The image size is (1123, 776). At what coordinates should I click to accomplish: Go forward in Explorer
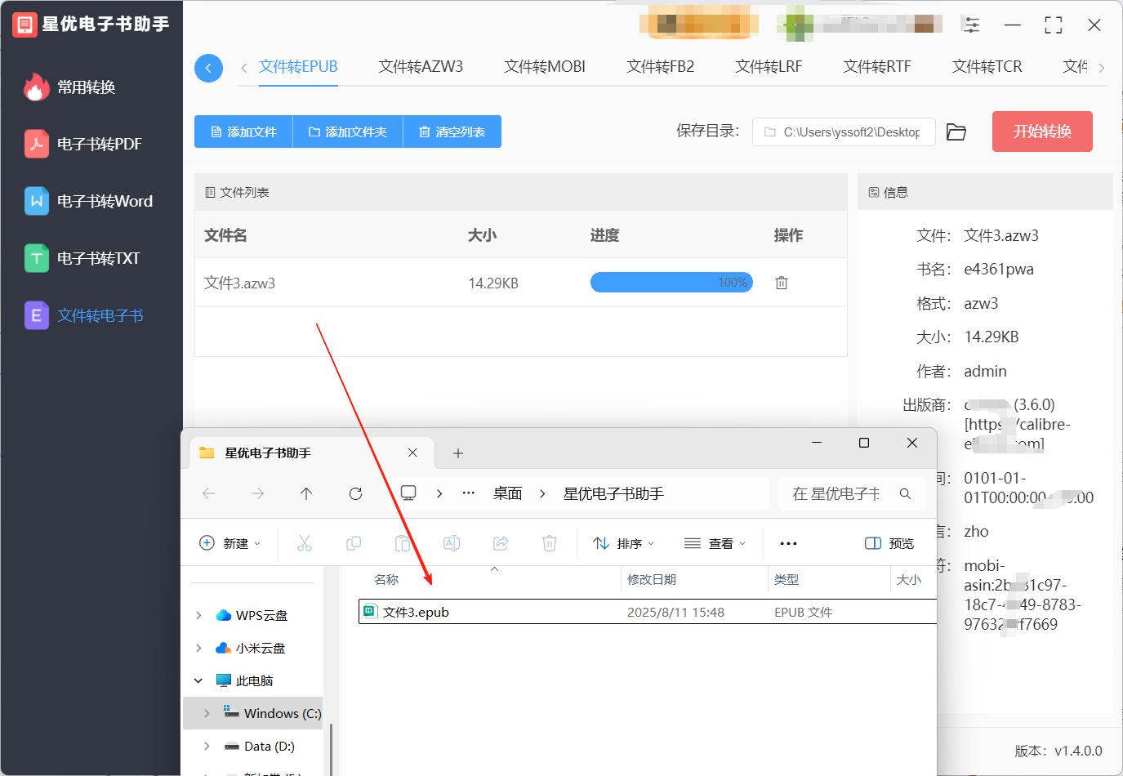257,493
